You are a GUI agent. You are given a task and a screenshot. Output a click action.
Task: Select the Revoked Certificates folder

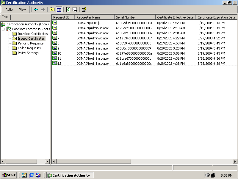[x=32, y=34]
